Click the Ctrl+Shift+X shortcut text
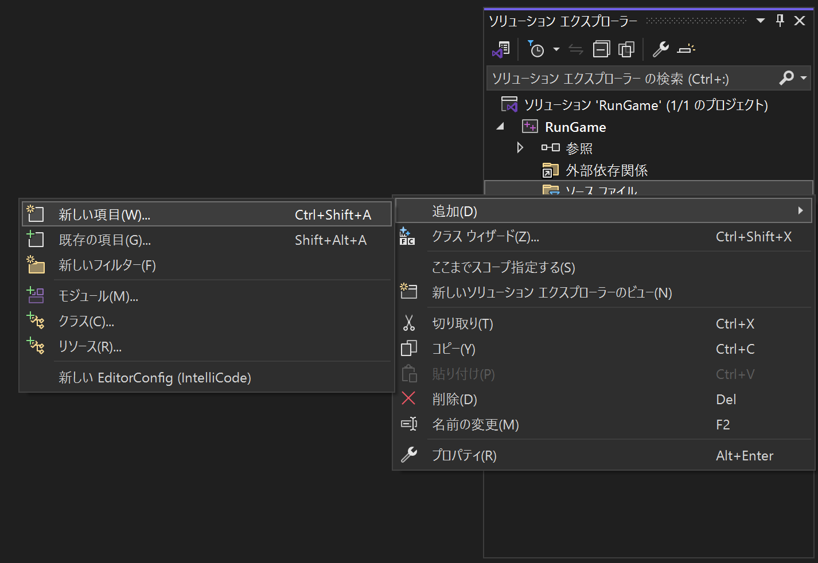This screenshot has height=563, width=818. (754, 237)
